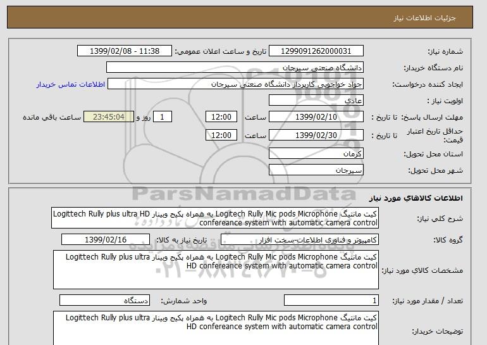Click the quantity field showing 1
487x345 pixels.
[331, 300]
